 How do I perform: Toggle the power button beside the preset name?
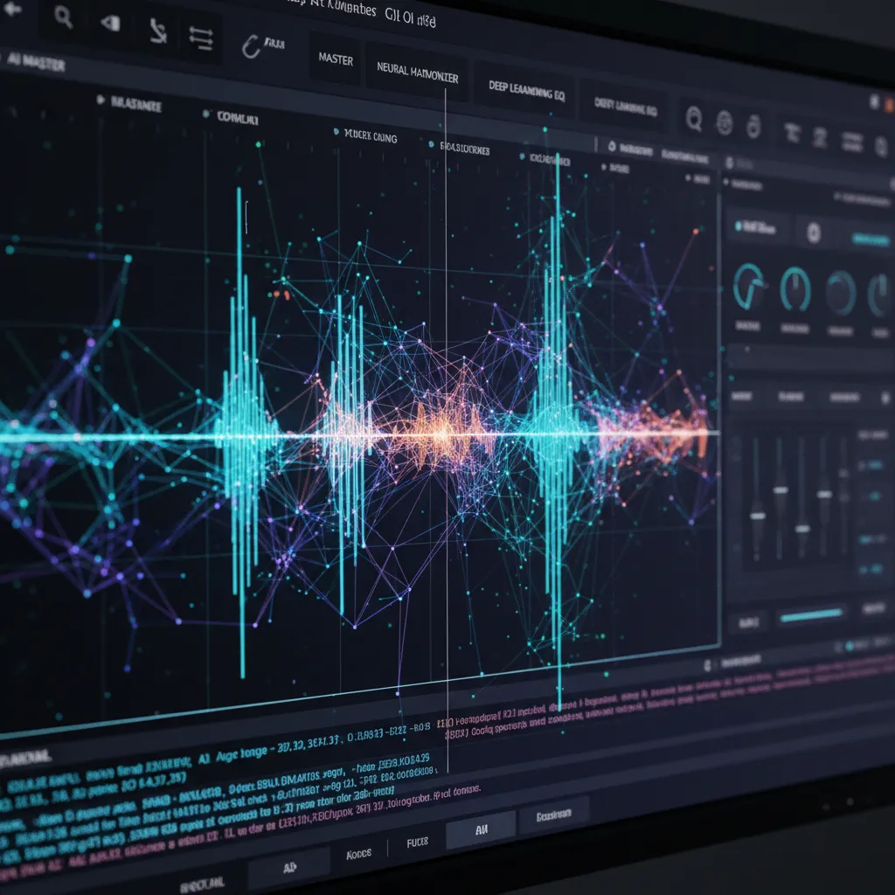tap(737, 225)
